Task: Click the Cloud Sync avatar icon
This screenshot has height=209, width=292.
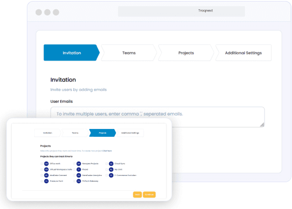Action: click(x=111, y=164)
